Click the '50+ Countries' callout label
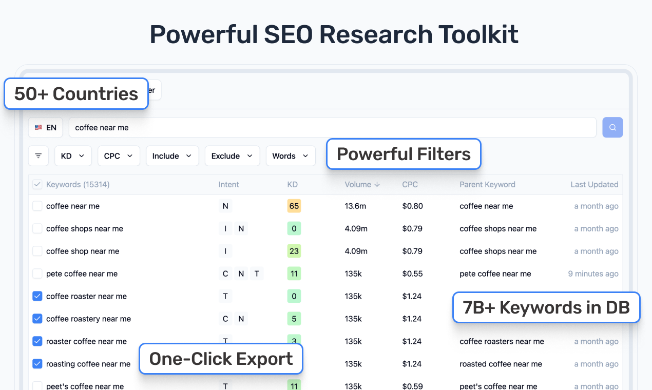 [x=76, y=94]
